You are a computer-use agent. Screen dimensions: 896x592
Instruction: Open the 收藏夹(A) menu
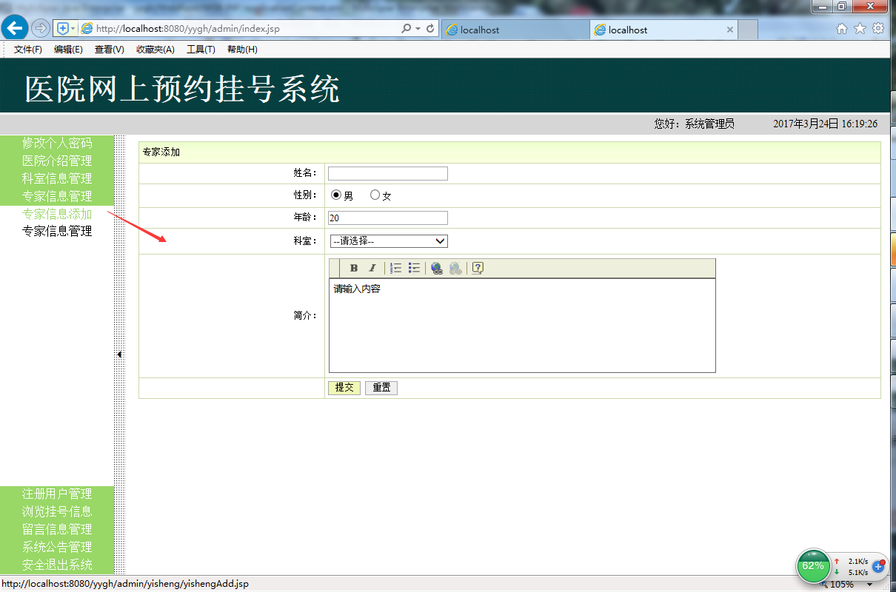[x=156, y=50]
